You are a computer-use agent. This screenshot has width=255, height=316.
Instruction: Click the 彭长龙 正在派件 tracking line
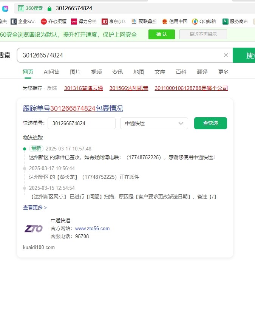[84, 177]
